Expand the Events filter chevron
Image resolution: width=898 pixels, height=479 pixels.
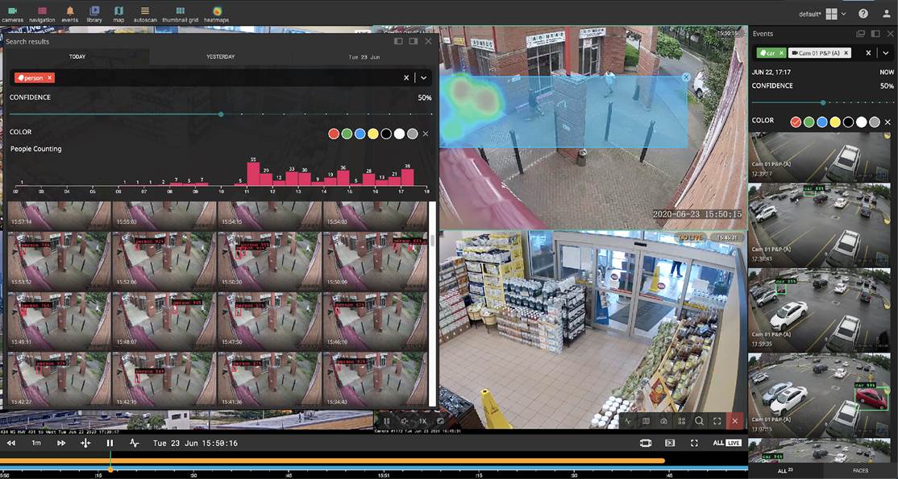coord(886,53)
